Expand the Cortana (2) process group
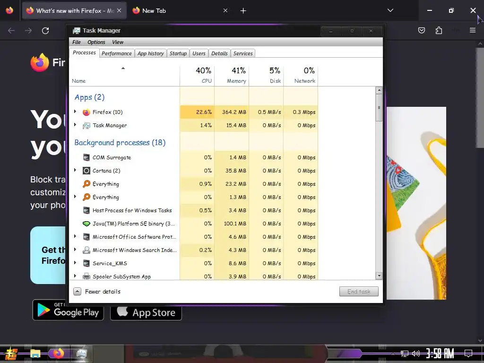 coord(75,170)
